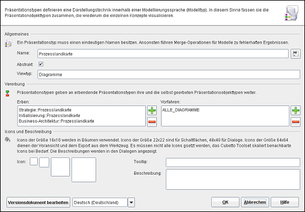The width and height of the screenshot is (305, 212).
Task: Open the rename icon beside the Name field
Action: pos(296,54)
